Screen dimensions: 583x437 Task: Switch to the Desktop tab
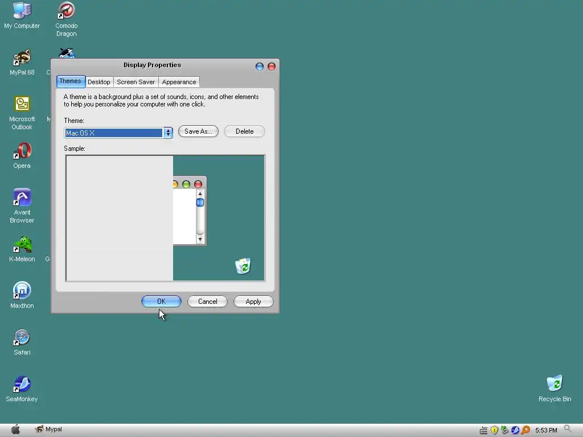tap(99, 82)
